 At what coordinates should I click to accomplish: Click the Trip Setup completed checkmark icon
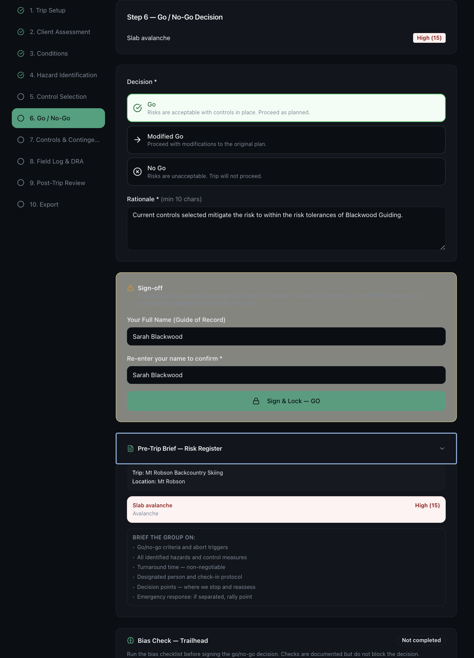click(x=21, y=10)
